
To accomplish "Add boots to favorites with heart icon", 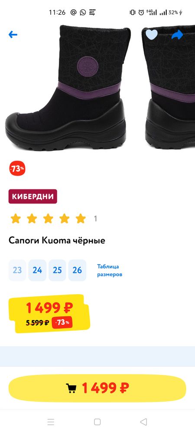I will click(x=151, y=35).
